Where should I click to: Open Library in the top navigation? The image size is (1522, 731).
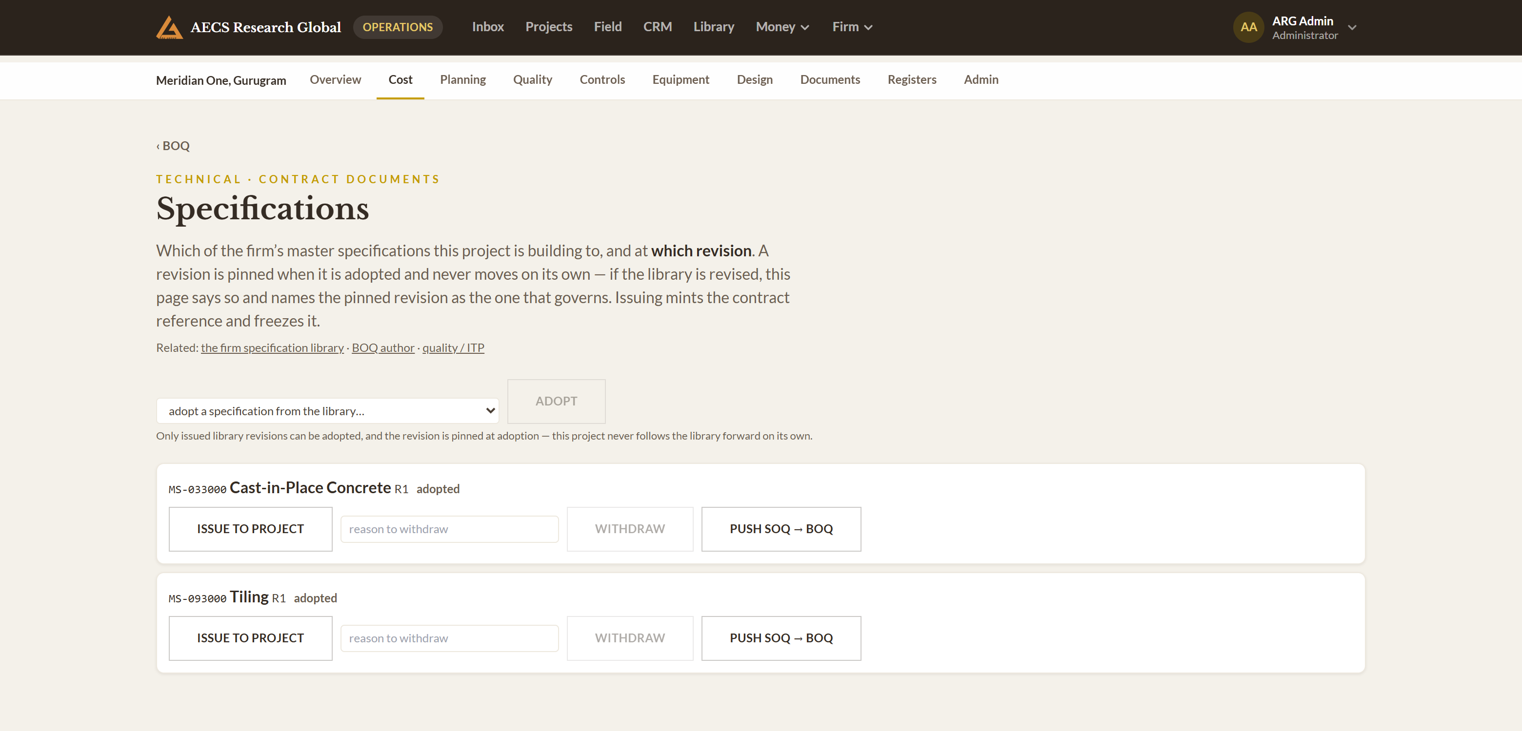713,27
